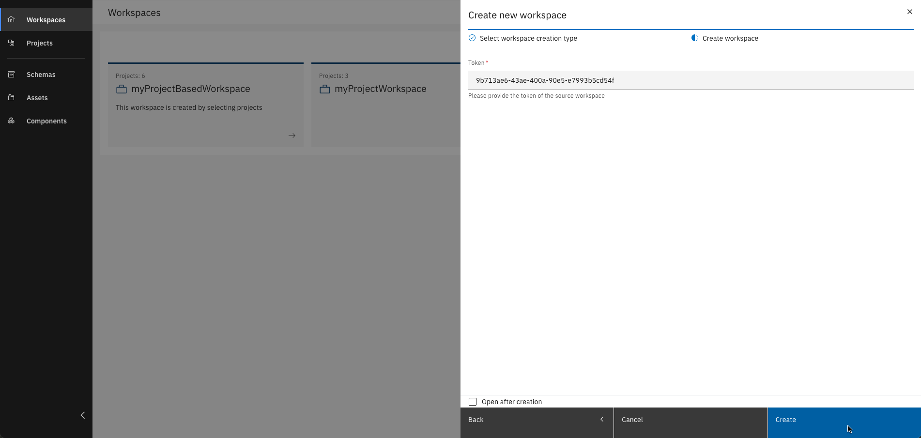Click the back chevron on the Back button
The height and width of the screenshot is (438, 921).
(602, 419)
